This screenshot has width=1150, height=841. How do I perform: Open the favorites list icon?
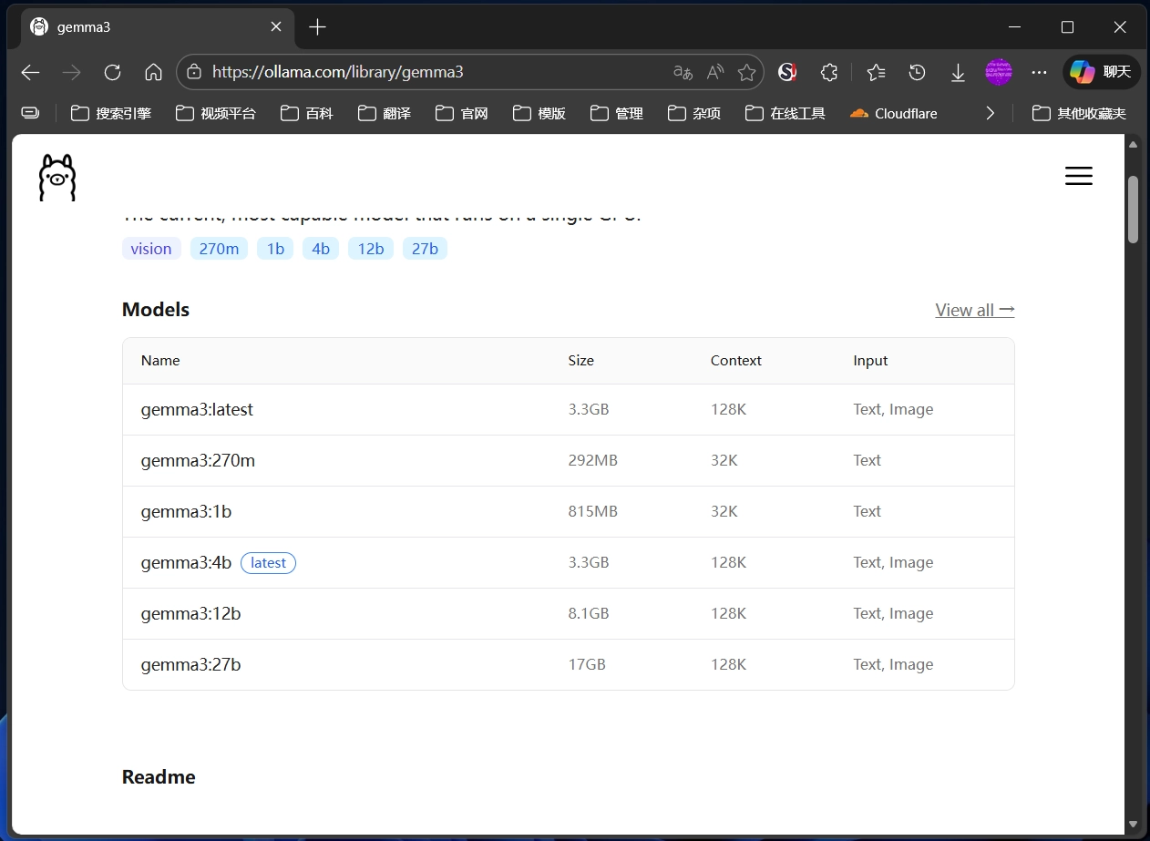coord(876,72)
